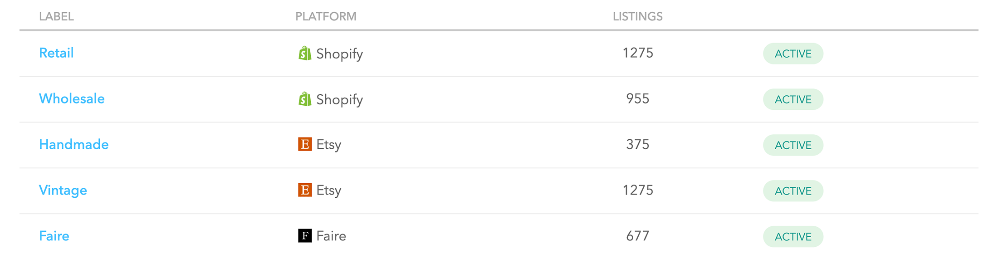The width and height of the screenshot is (998, 259).
Task: Click the ACTIVE badge for Handmade
Action: (793, 145)
